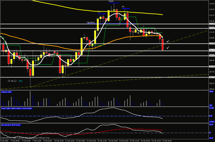Click the 206.20 price axis value
This screenshot has height=142, width=215.
[x=212, y=83]
